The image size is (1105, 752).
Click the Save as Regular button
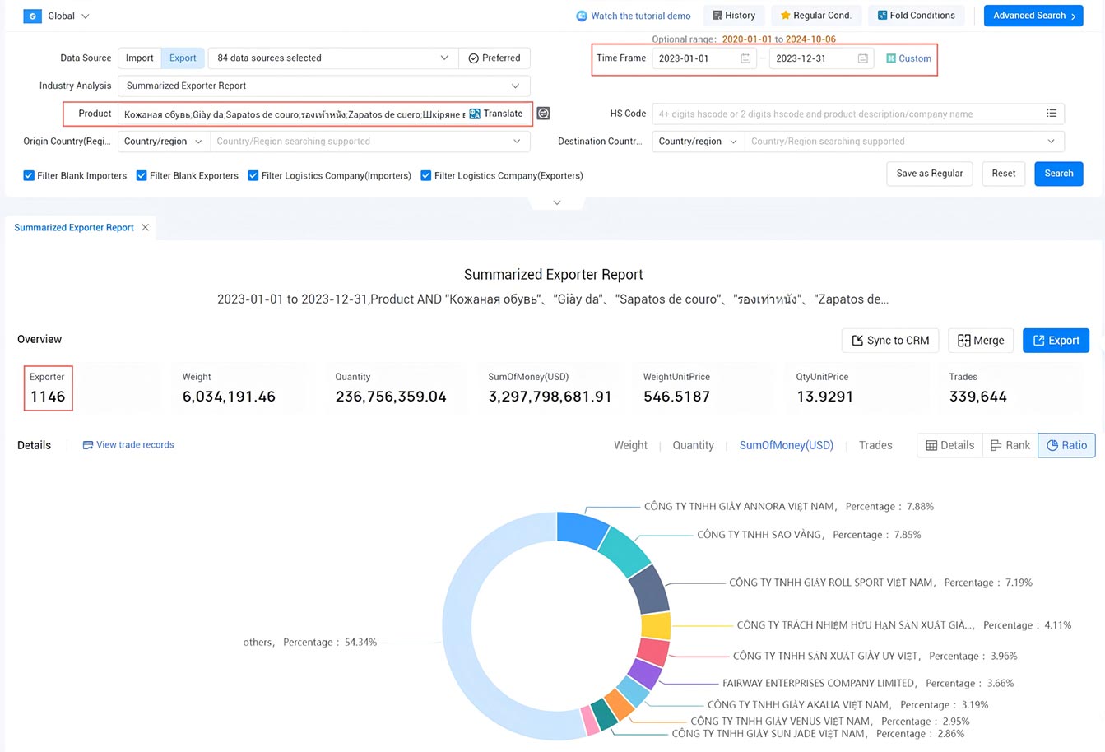(930, 174)
